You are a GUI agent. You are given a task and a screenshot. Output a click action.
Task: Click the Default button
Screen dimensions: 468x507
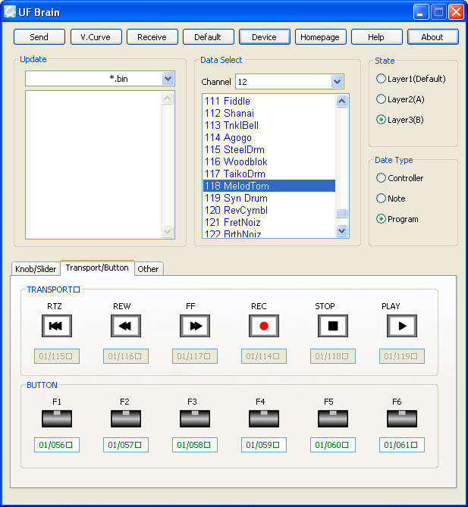(208, 37)
